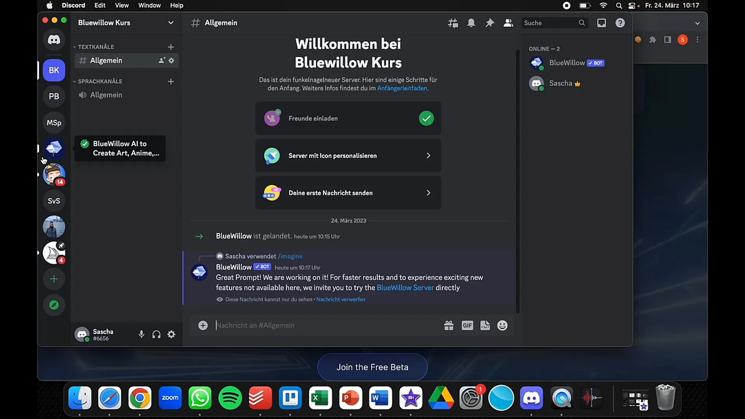Select the pinned messages icon

489,23
